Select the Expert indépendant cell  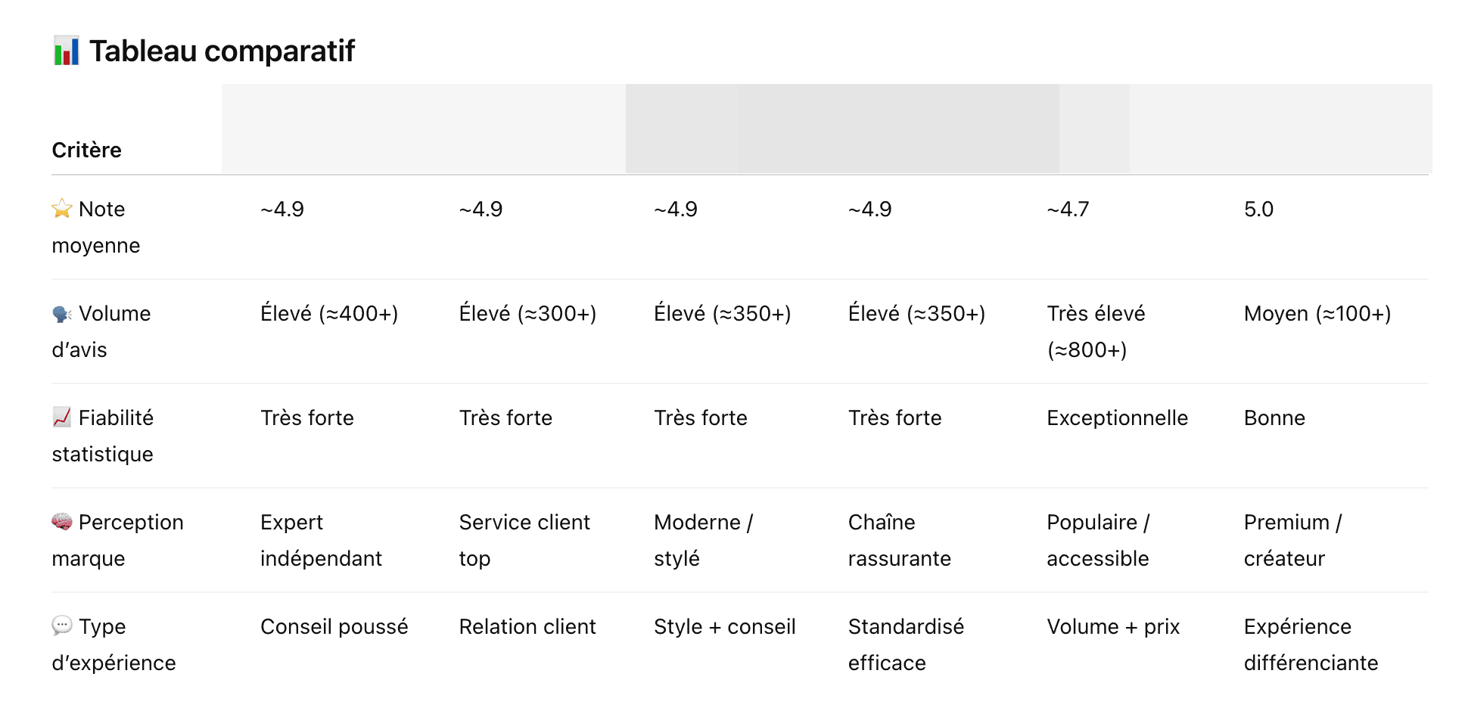point(321,540)
